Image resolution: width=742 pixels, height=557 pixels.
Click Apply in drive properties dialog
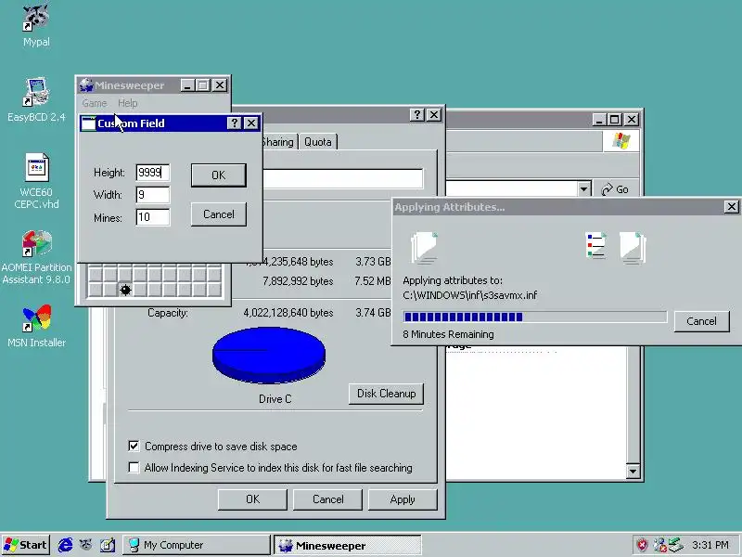coord(403,499)
